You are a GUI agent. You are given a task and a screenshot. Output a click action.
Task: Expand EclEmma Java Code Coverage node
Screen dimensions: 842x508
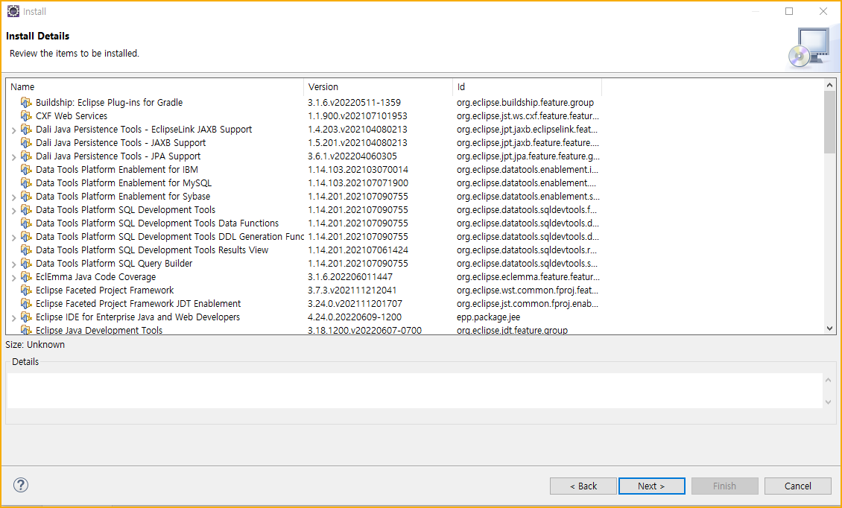14,278
